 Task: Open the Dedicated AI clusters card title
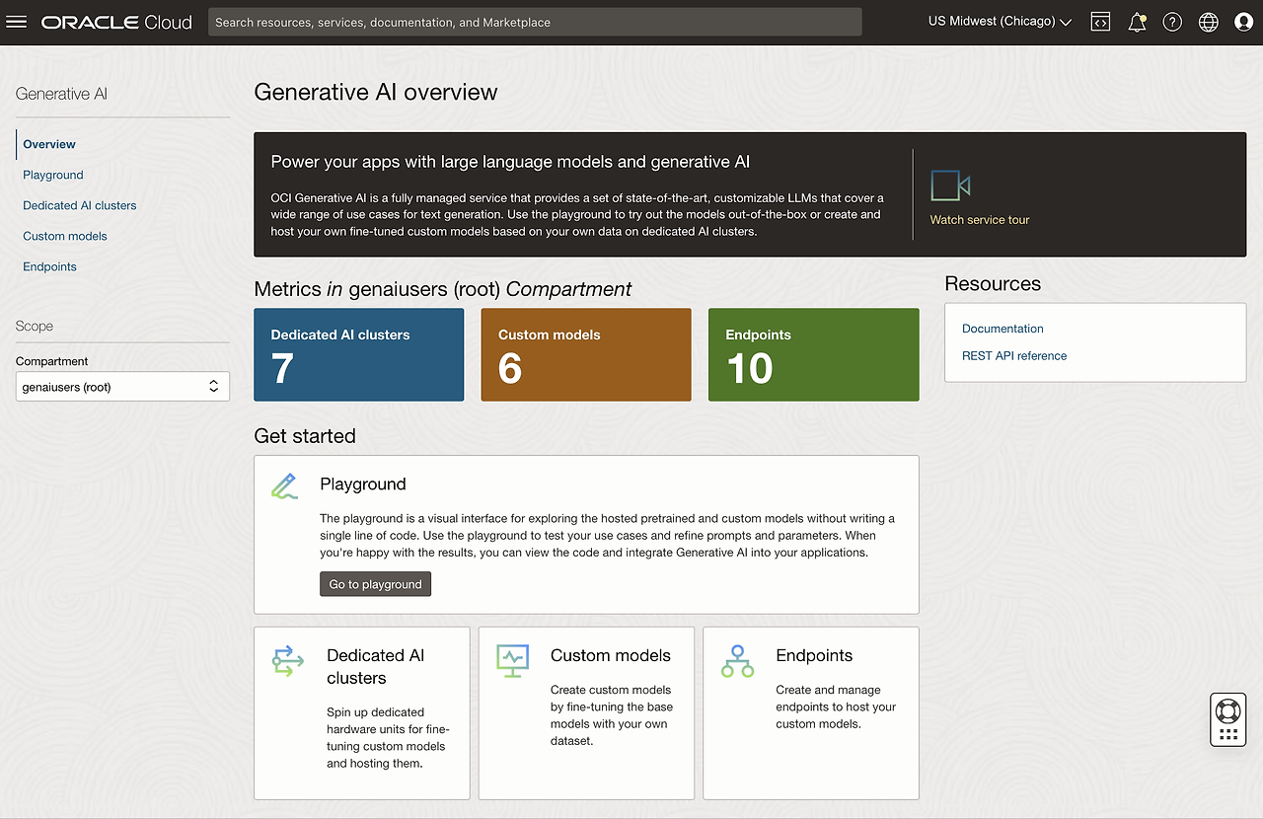[376, 667]
